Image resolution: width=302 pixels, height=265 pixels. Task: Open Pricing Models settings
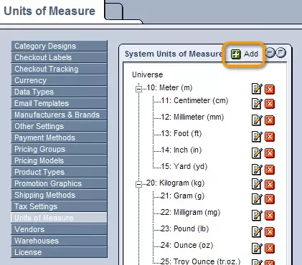pyautogui.click(x=59, y=160)
